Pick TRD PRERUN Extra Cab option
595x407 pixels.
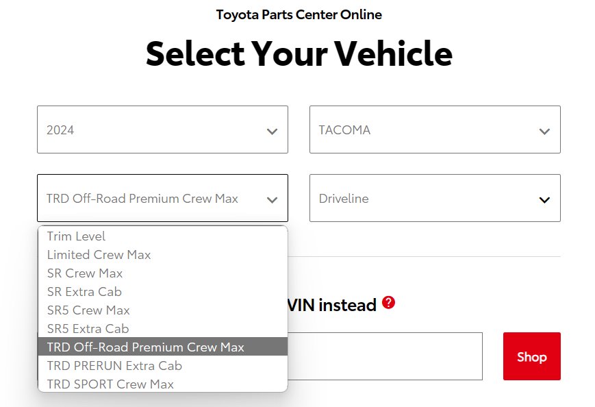coord(163,365)
